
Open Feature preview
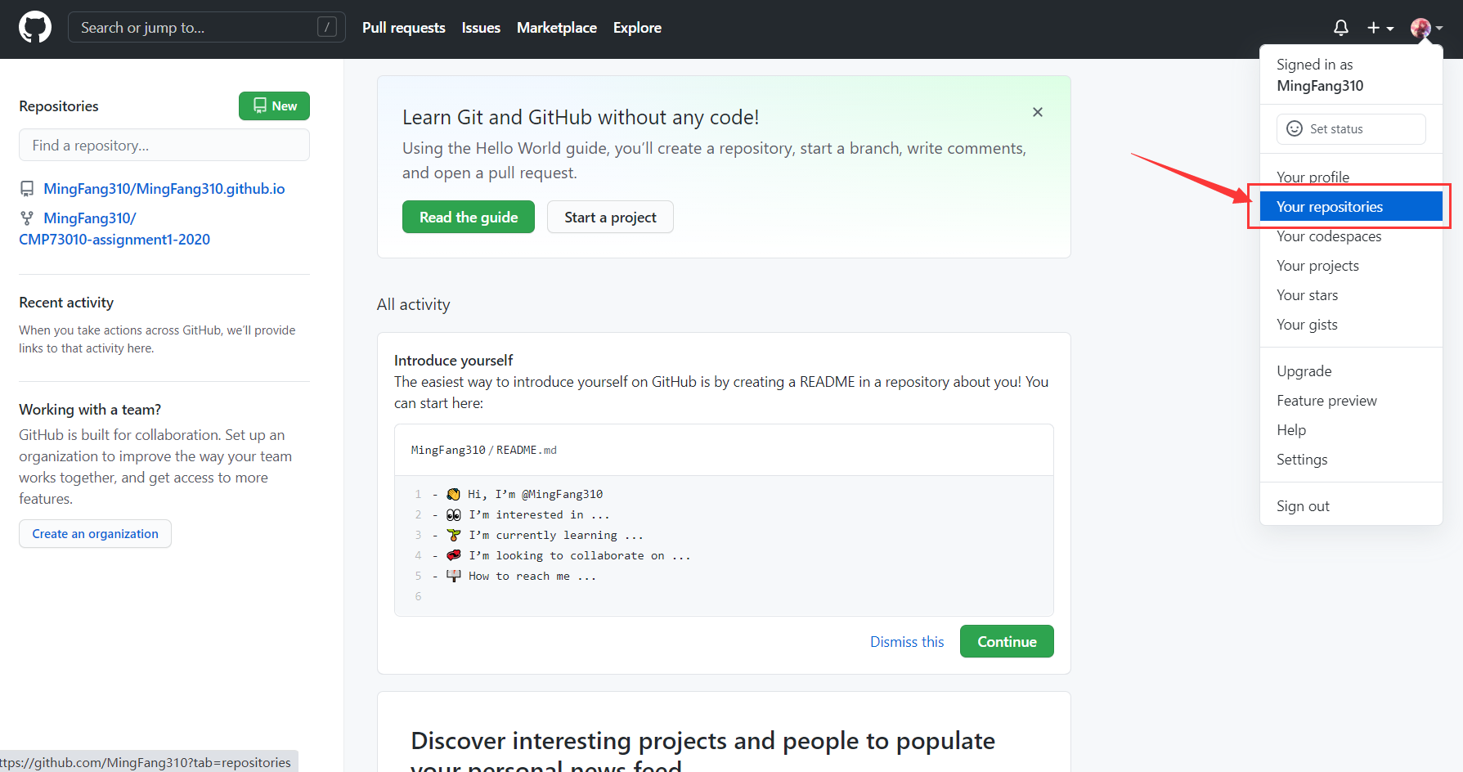pyautogui.click(x=1351, y=401)
